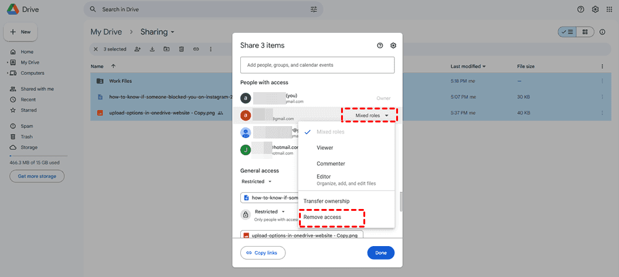Move selected items to trash icon
The height and width of the screenshot is (277, 619).
pyautogui.click(x=181, y=49)
